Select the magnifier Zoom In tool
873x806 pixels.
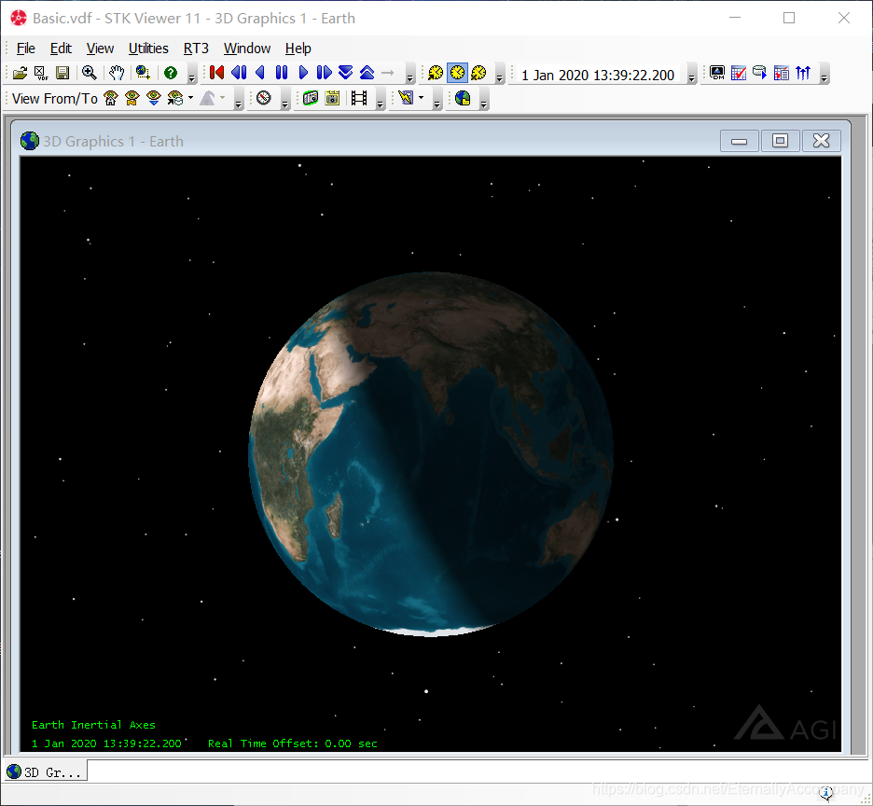pyautogui.click(x=90, y=73)
